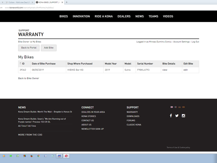Image resolution: width=217 pixels, height=163 pixels.
Task: Click the Add Bike button
Action: tap(49, 48)
